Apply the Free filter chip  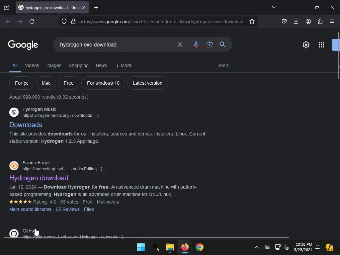(69, 83)
